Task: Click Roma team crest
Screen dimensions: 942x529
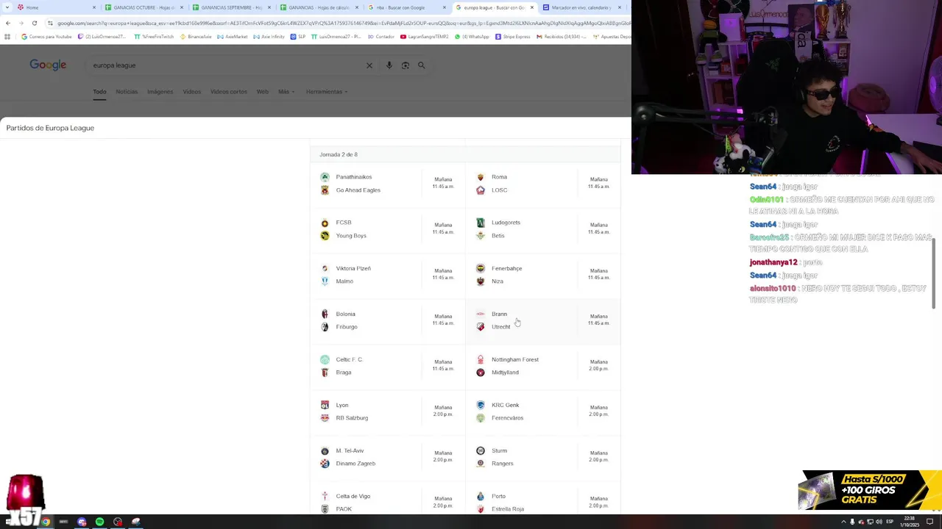Action: [x=481, y=177]
